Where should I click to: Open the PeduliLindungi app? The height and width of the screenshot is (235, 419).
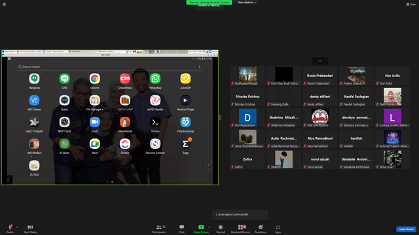[x=185, y=122]
